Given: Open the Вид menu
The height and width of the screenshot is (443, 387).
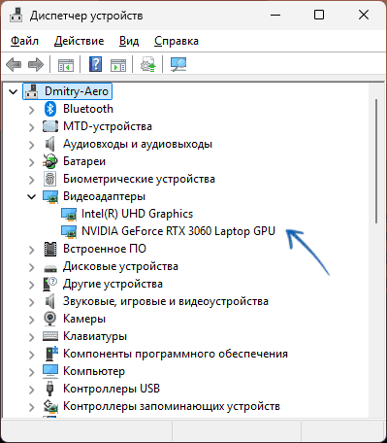Looking at the screenshot, I should point(129,41).
